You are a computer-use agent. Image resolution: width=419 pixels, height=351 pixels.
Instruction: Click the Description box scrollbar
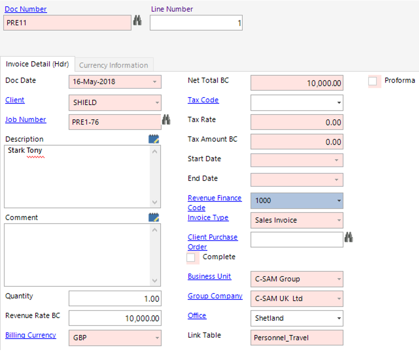tap(154, 175)
